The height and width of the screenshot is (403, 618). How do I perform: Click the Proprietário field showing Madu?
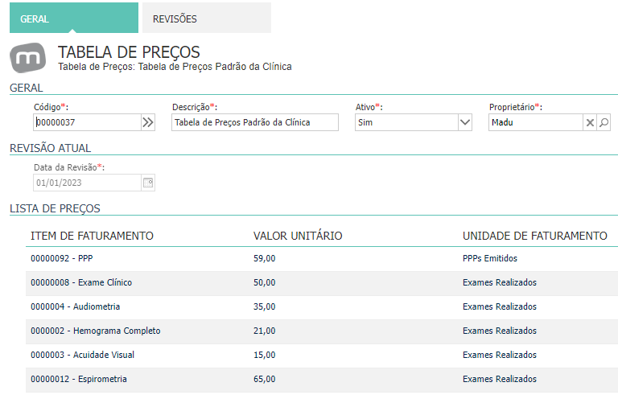click(x=536, y=122)
